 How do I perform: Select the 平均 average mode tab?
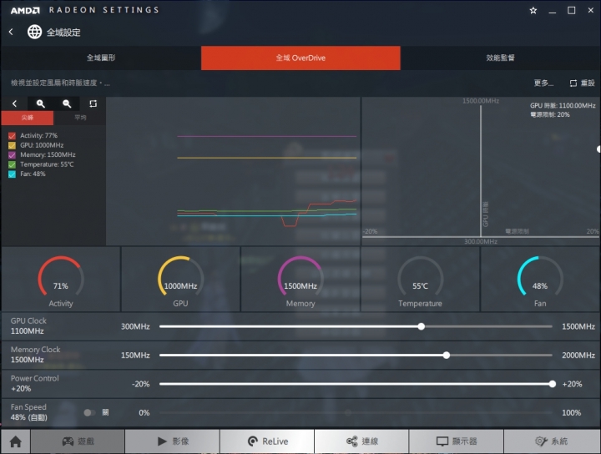[80, 118]
